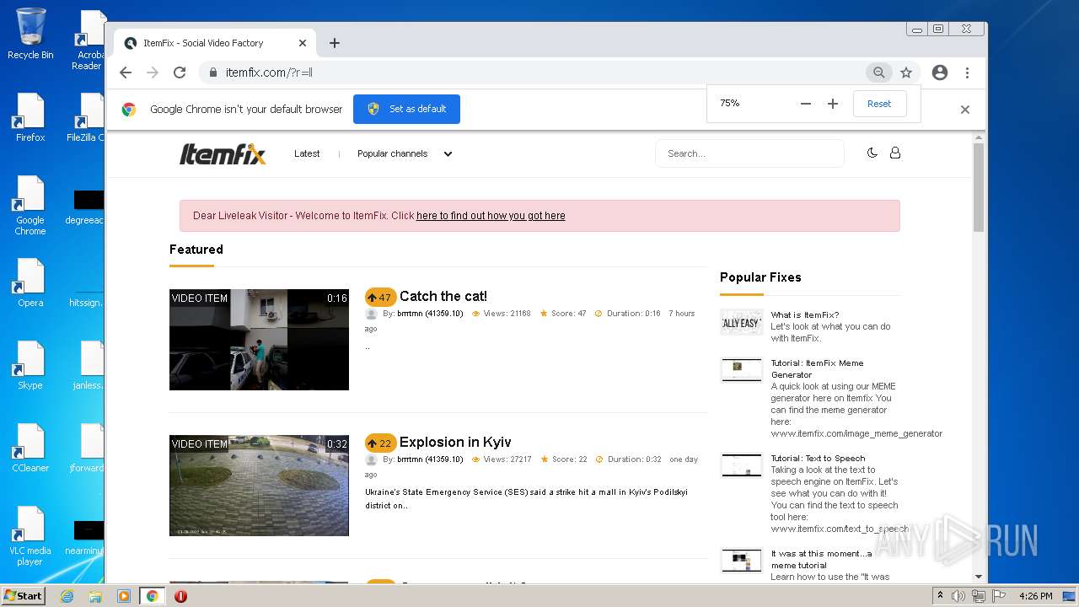Viewport: 1079px width, 607px height.
Task: Close the ItemFix tab
Action: point(303,43)
